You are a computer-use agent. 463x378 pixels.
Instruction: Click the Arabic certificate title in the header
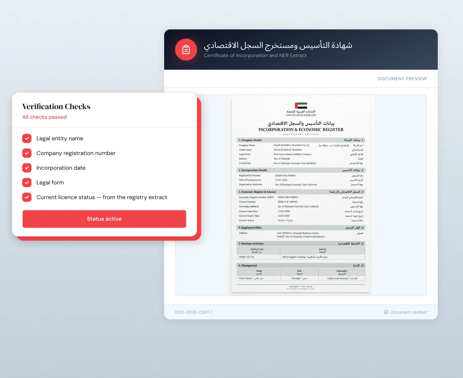coord(278,45)
